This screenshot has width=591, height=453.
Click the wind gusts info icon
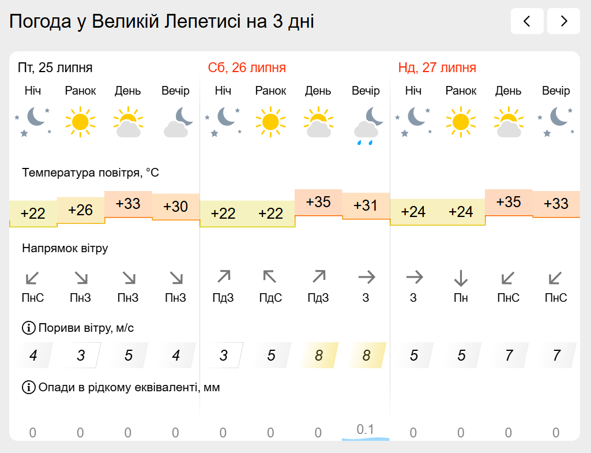pyautogui.click(x=29, y=328)
